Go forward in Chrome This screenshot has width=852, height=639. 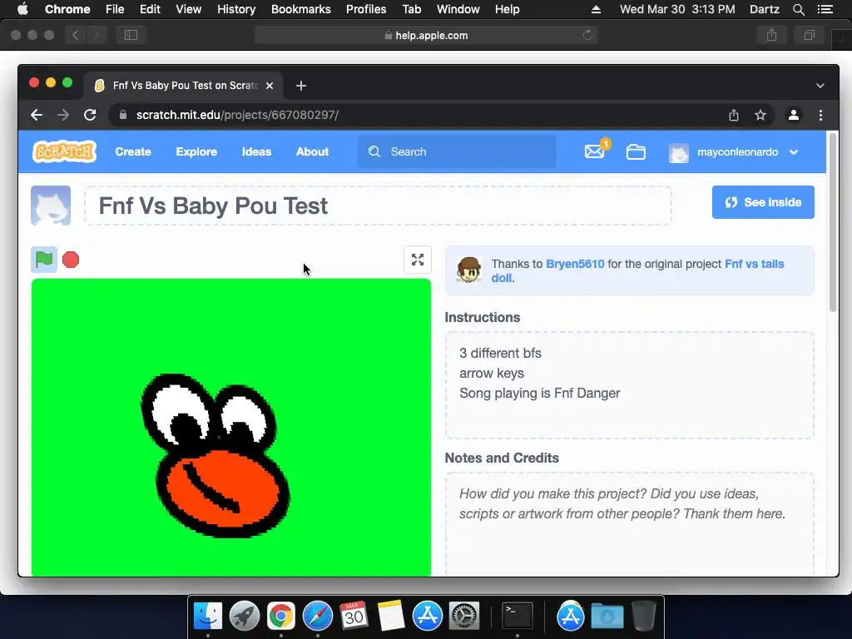click(x=63, y=115)
